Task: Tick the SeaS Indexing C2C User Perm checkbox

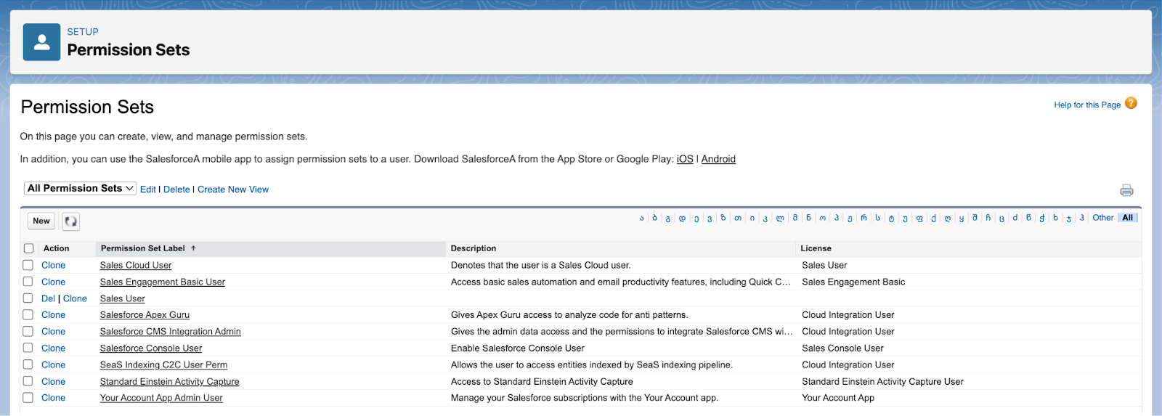Action: [28, 364]
